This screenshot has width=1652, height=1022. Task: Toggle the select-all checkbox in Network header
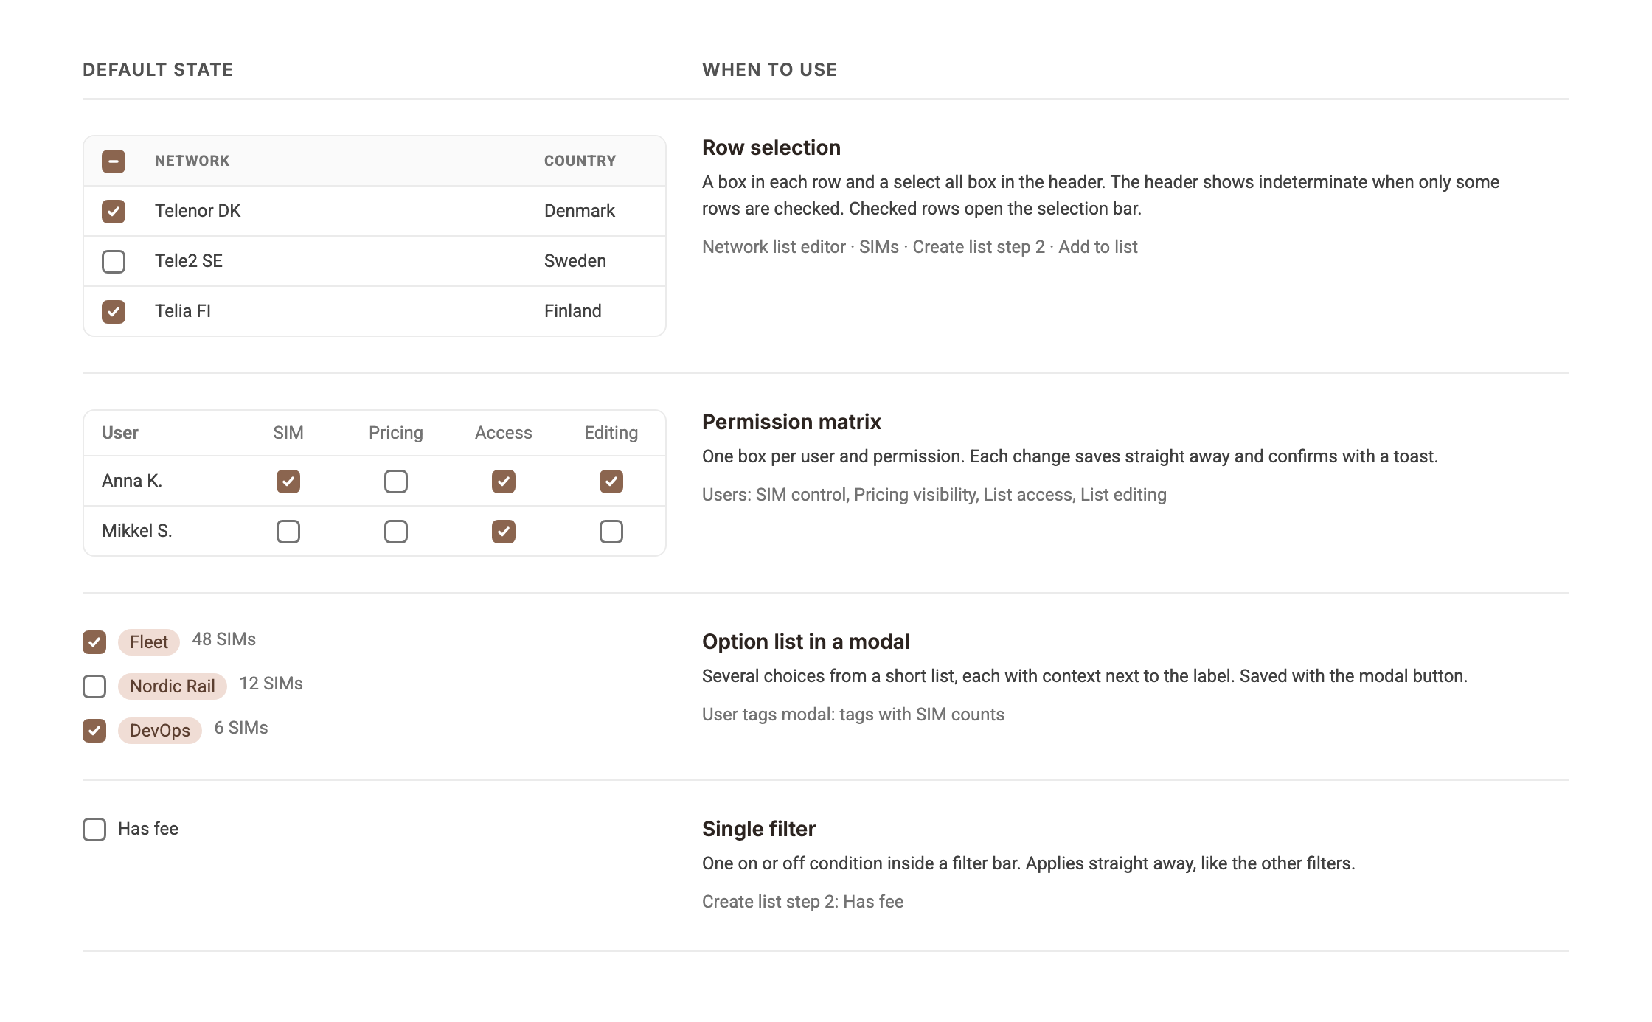(114, 161)
